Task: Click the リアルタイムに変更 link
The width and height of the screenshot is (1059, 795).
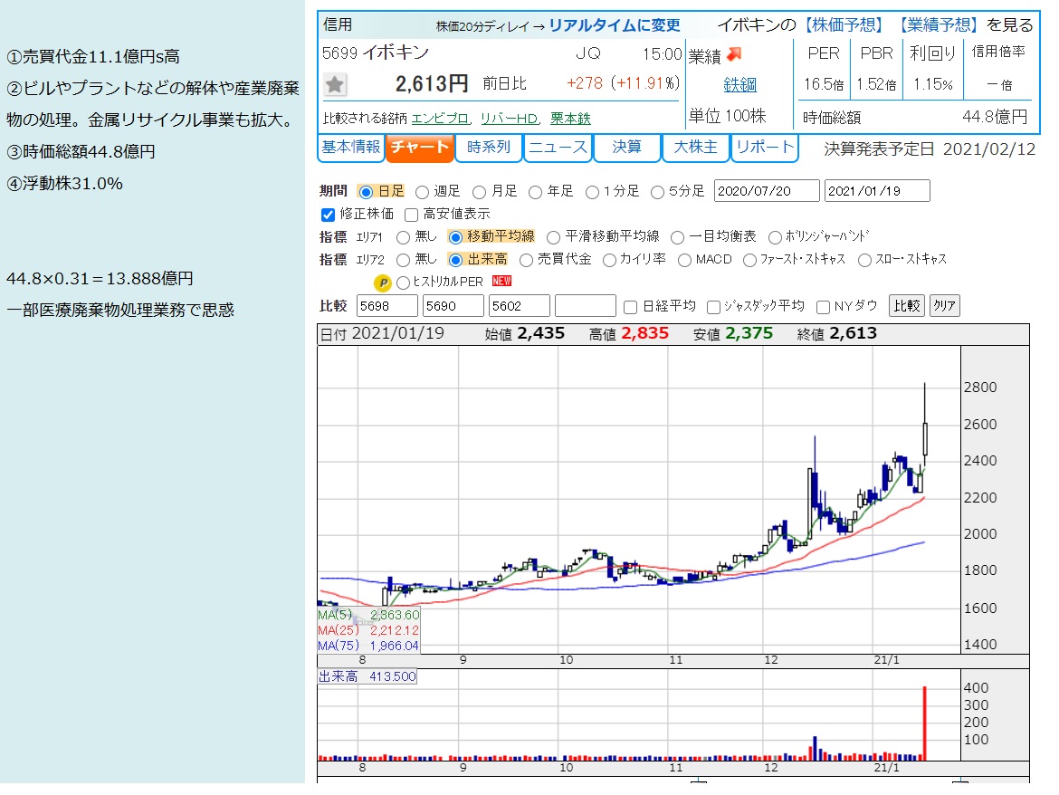Action: (615, 25)
